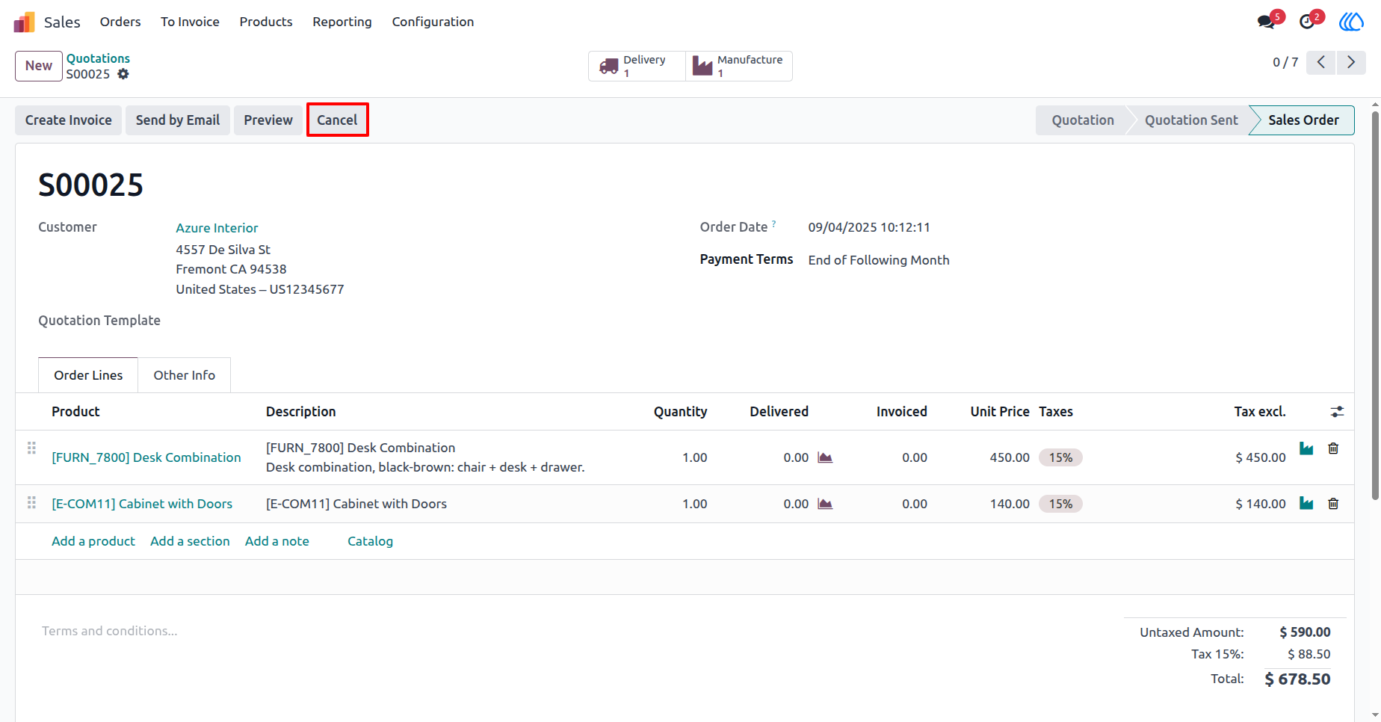Open the Quotations breadcrumb link
The width and height of the screenshot is (1381, 722).
(x=98, y=58)
